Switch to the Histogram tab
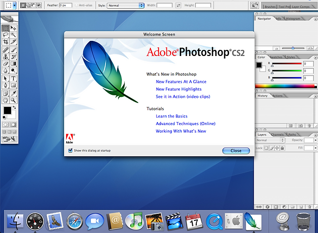This screenshot has height=233, width=318. [x=293, y=19]
